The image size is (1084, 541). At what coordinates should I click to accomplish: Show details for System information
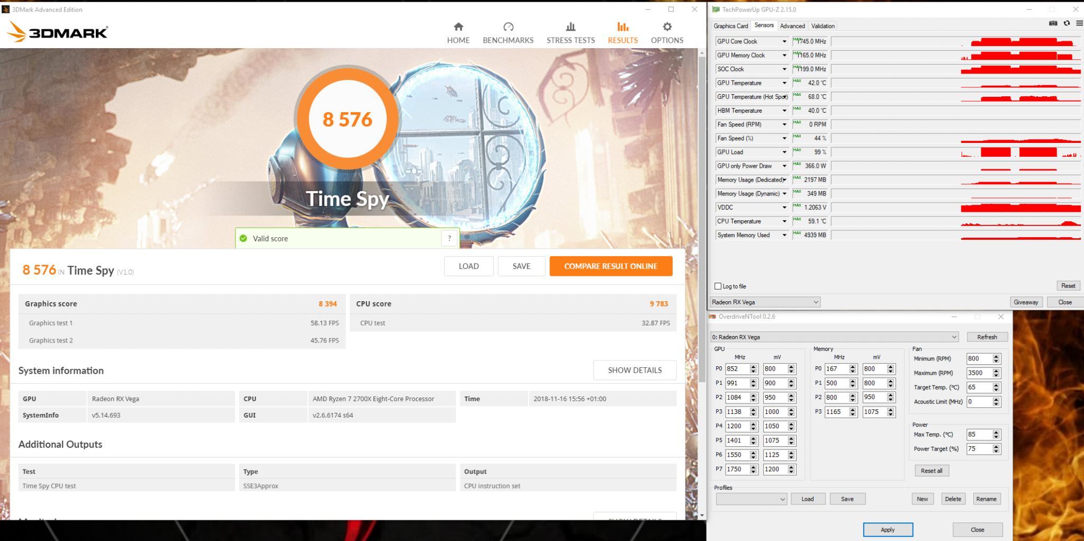[x=635, y=371]
